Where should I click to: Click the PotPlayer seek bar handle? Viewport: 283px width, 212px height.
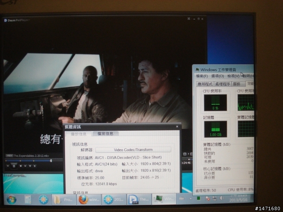pyautogui.click(x=51, y=160)
